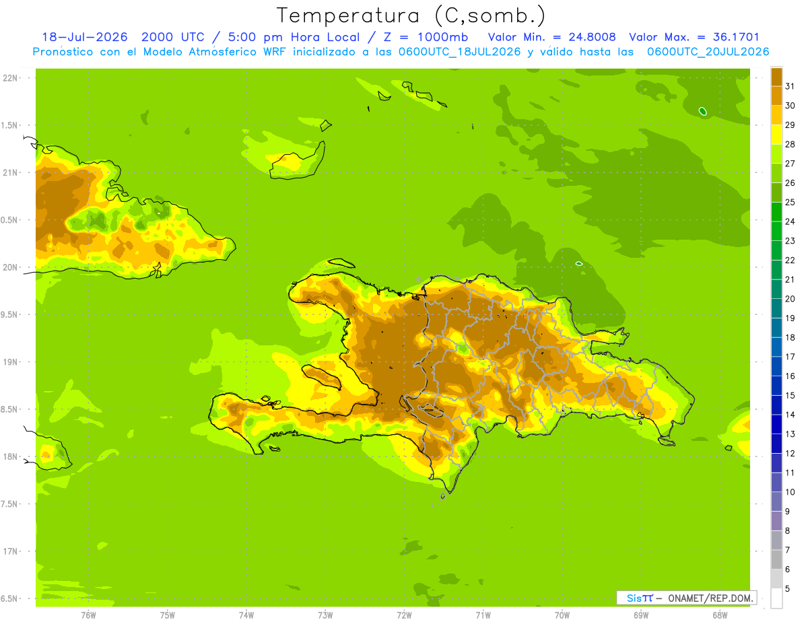Click the "20N" latitude axis label
This screenshot has height=624, width=808.
pos(10,267)
